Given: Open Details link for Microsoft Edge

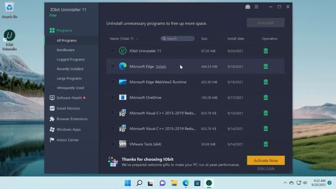Looking at the screenshot, I should click(x=161, y=67).
